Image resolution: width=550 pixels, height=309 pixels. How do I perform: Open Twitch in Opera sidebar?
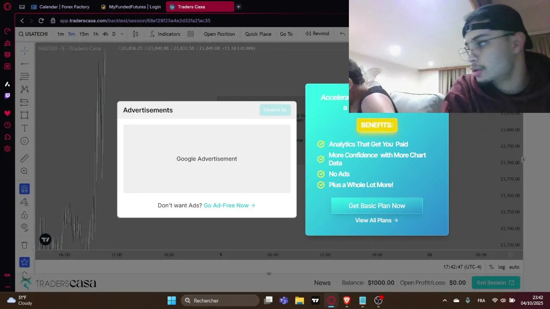click(x=7, y=96)
